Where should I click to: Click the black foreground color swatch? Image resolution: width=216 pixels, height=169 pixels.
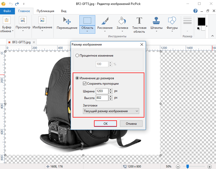tap(201, 22)
